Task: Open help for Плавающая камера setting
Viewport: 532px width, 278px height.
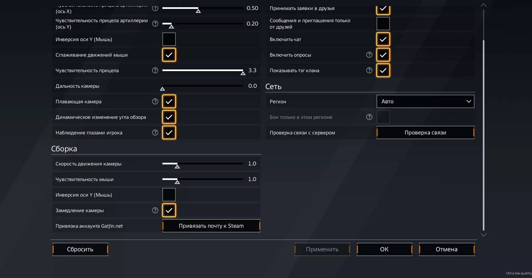Action: tap(155, 102)
